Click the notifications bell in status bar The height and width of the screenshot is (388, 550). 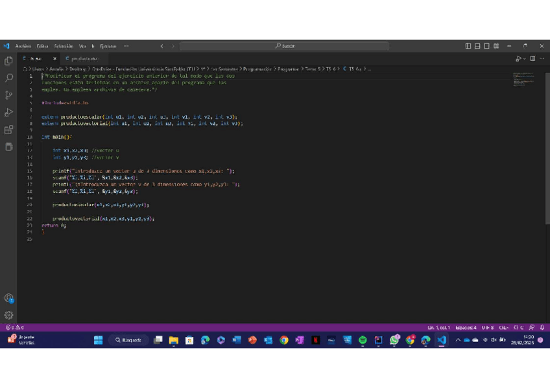coord(542,328)
